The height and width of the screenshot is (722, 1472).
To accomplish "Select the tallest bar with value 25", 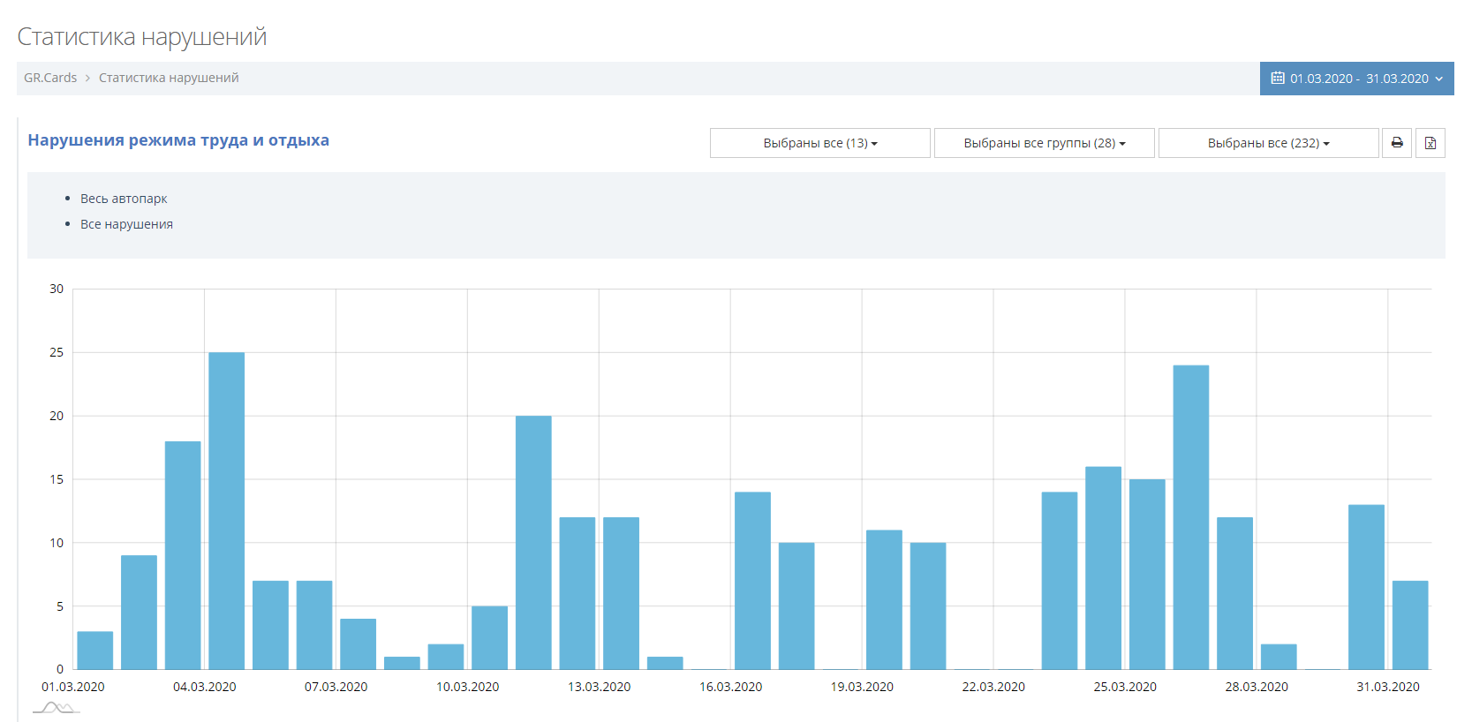I will click(x=227, y=510).
